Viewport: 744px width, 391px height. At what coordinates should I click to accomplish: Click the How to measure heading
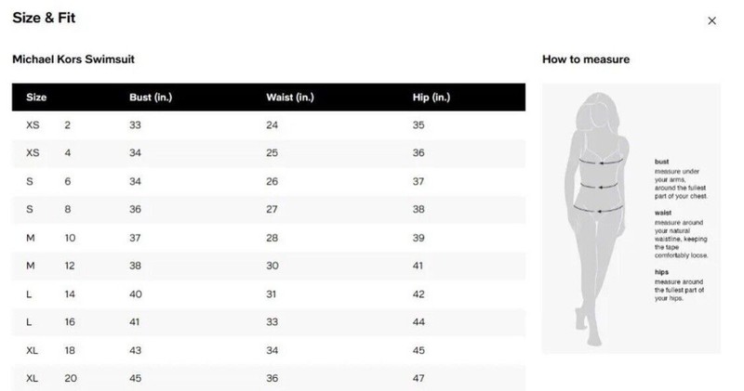click(586, 59)
